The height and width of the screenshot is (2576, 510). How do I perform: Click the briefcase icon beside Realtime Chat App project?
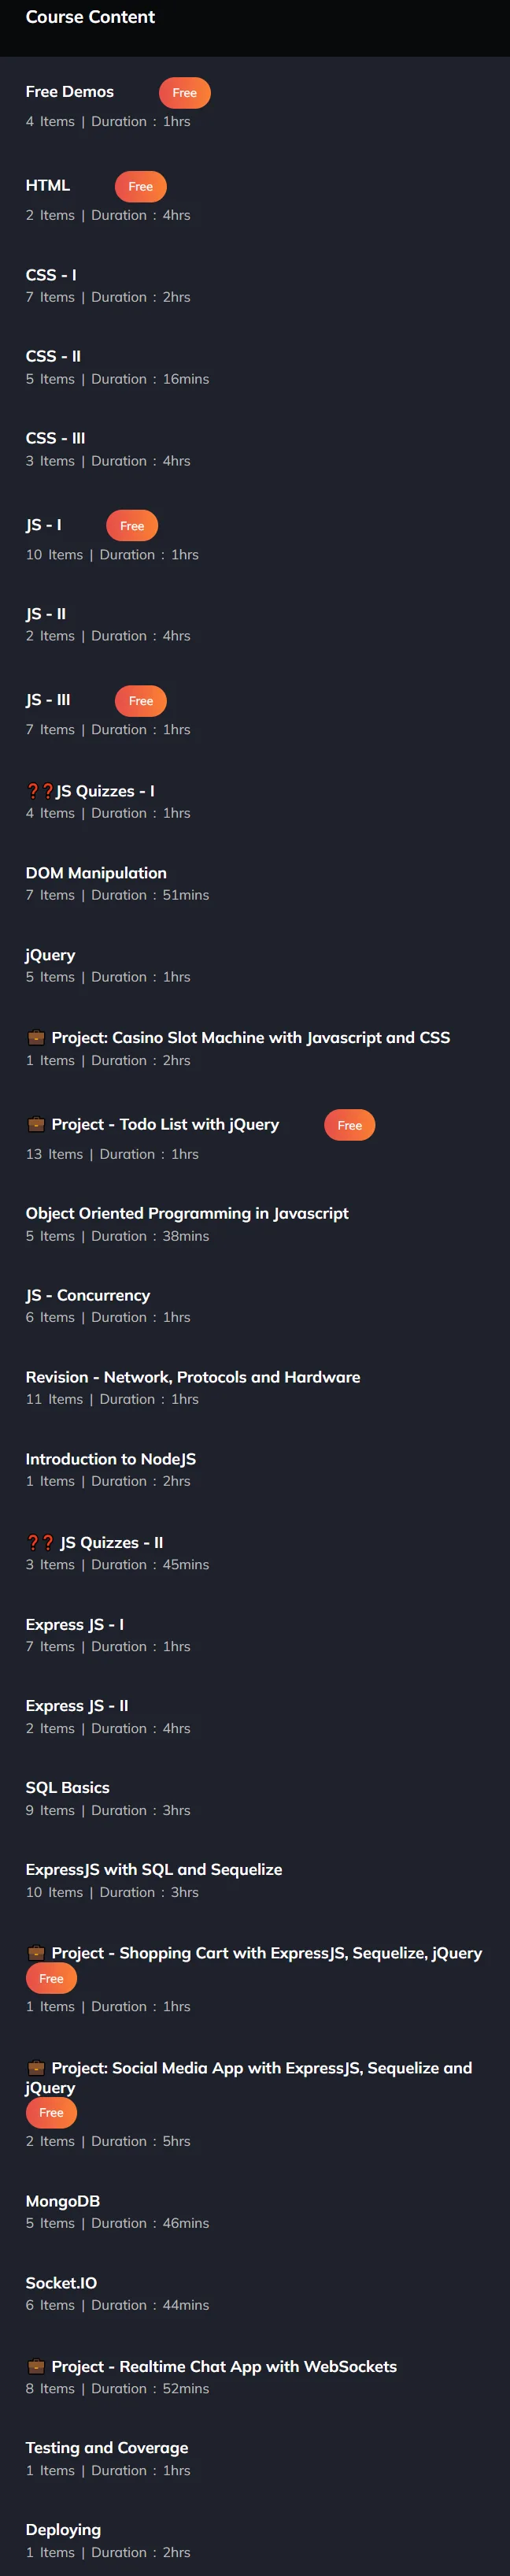(x=36, y=2366)
